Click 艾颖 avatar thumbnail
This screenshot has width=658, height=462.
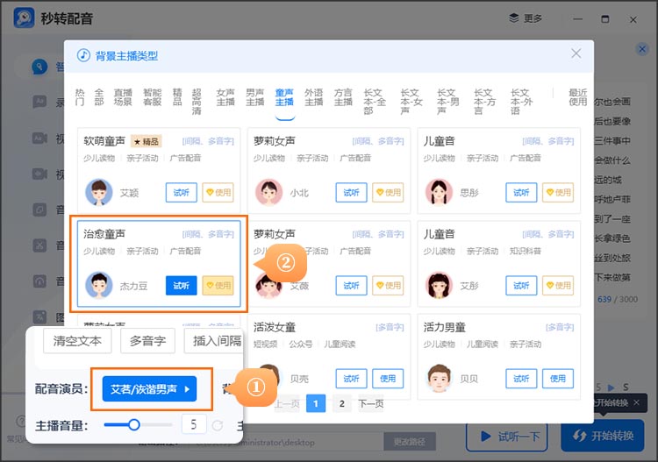click(x=98, y=192)
